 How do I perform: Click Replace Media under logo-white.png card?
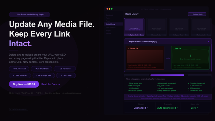pyautogui.click(x=179, y=35)
